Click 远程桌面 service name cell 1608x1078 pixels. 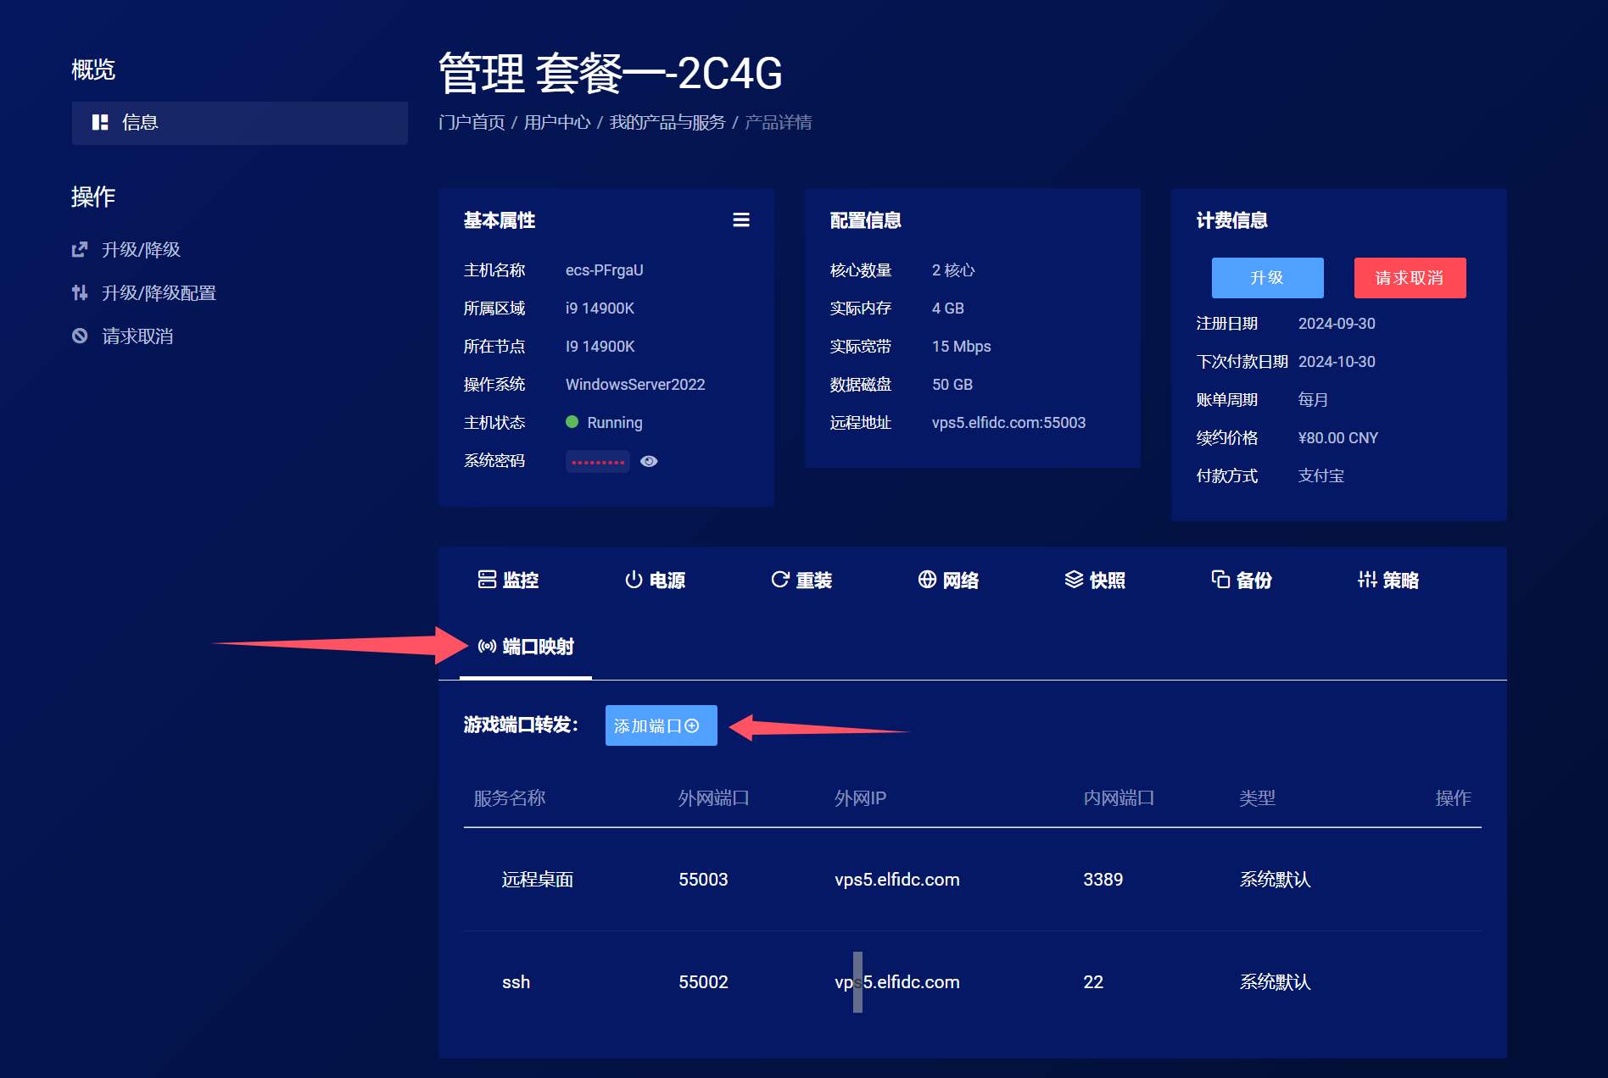(538, 880)
